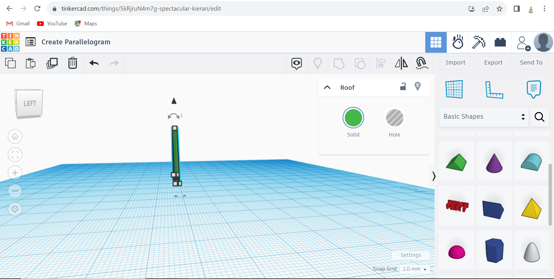The height and width of the screenshot is (279, 554).
Task: Pick the blue Polygon shape
Action: point(494,250)
